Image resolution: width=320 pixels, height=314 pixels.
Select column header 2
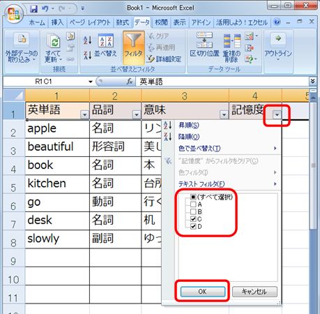tap(115, 96)
